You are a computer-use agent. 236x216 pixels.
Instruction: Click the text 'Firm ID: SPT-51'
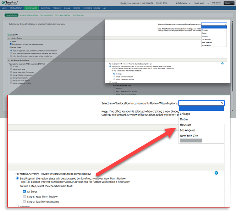coord(162,3)
